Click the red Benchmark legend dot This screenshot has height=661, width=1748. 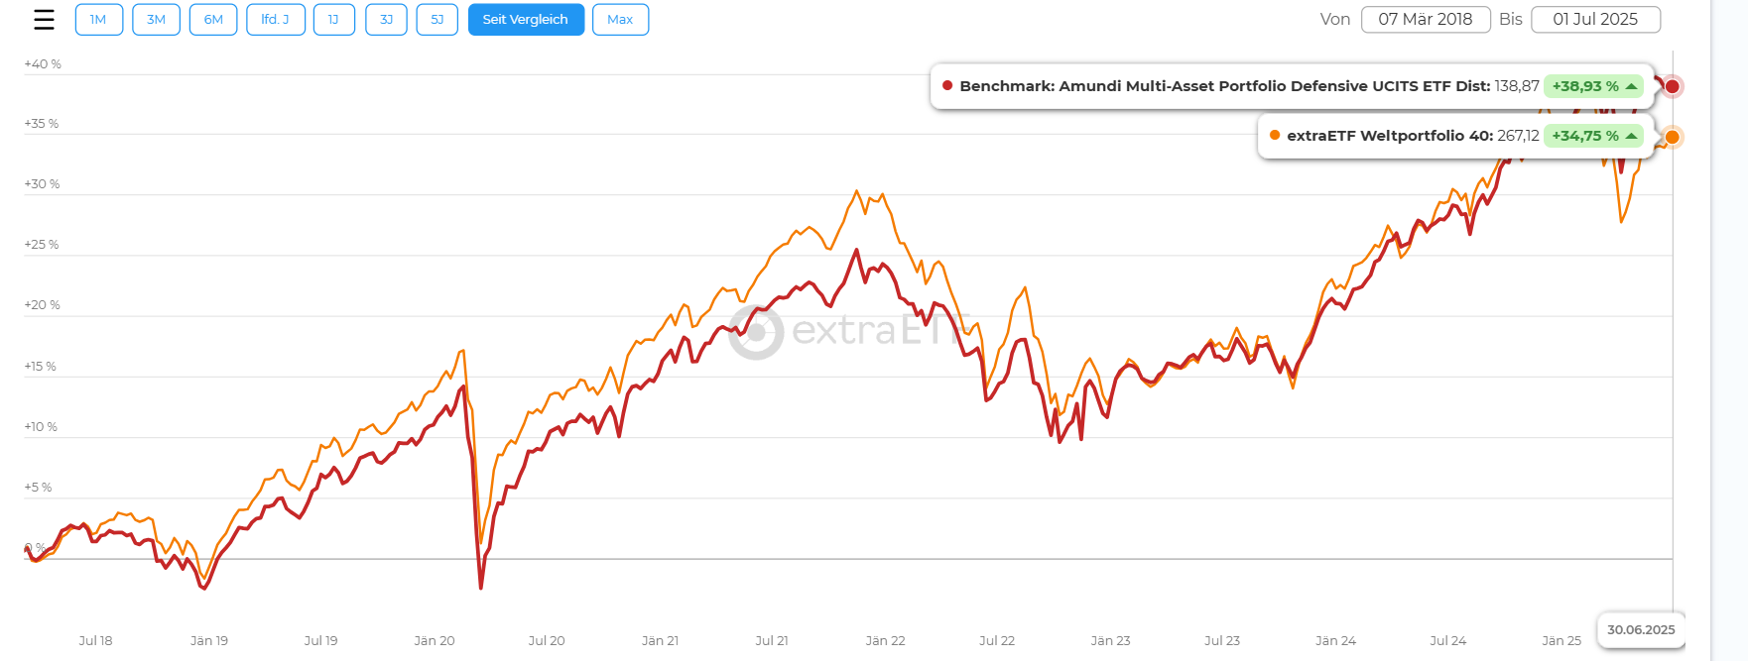click(947, 86)
